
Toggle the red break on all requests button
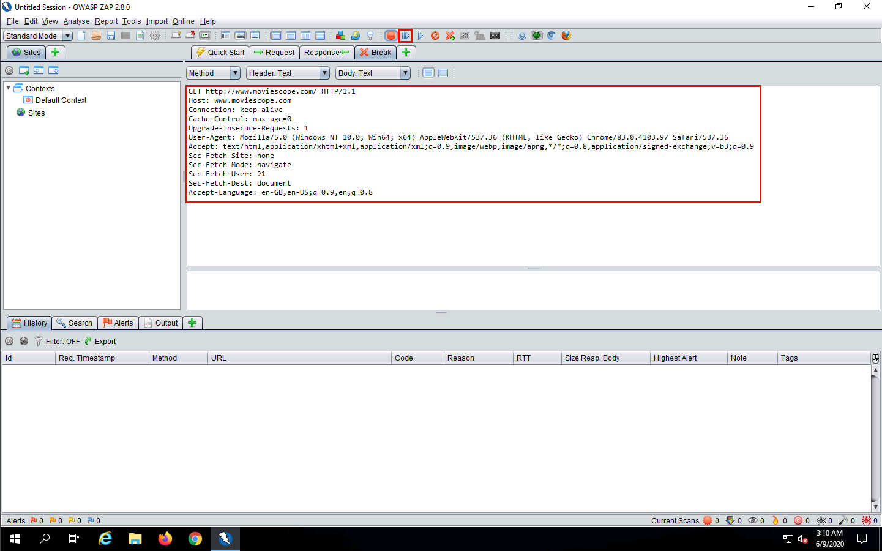(x=391, y=36)
